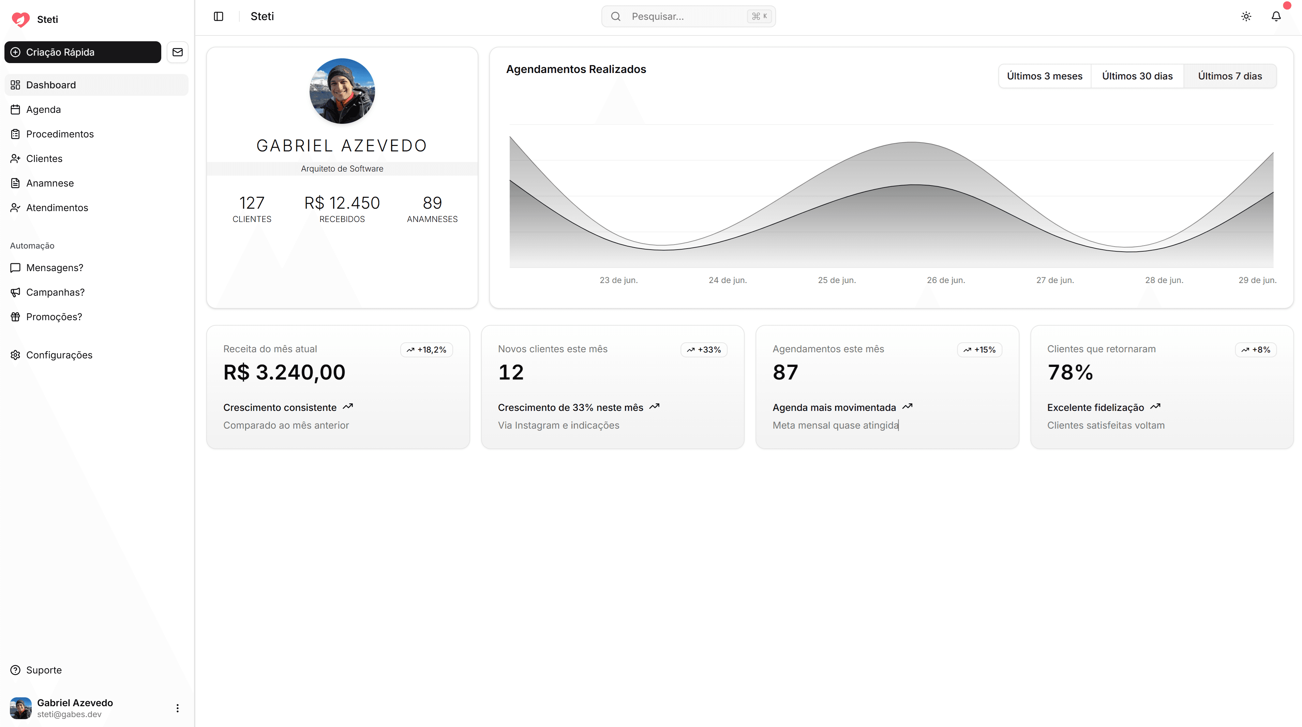
Task: Click Excelente fidelização text
Action: coord(1095,407)
